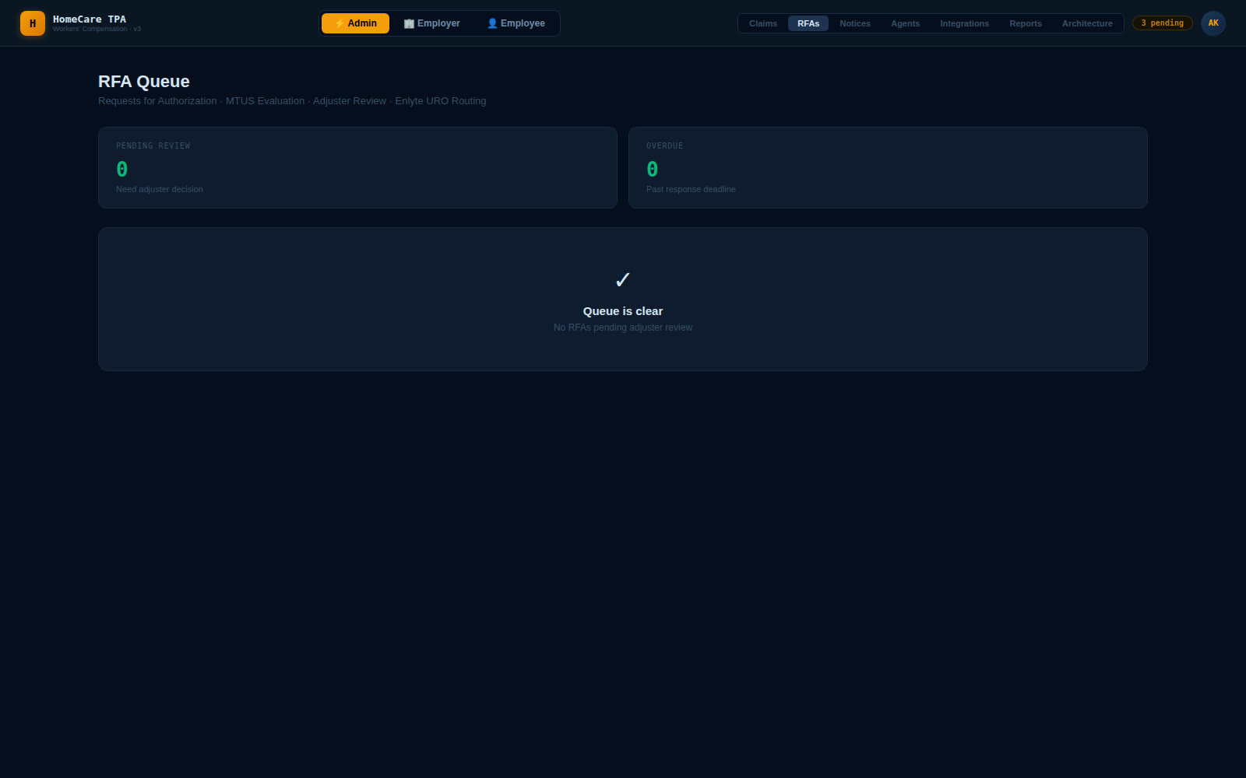The height and width of the screenshot is (778, 1246).
Task: Click the Requests for Authorization subtitle
Action: click(x=292, y=101)
